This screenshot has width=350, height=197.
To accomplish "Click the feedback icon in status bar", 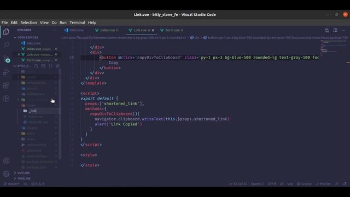I will click(337, 184).
